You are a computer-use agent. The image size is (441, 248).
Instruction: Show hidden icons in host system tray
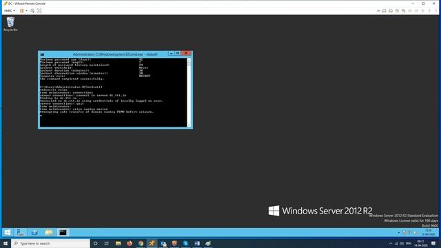point(391,243)
